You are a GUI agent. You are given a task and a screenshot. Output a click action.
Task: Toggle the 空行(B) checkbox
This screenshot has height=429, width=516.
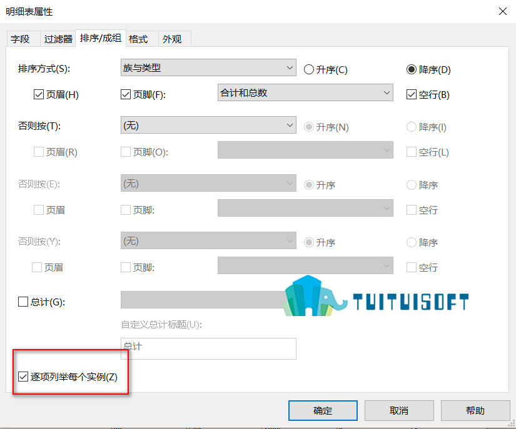pyautogui.click(x=412, y=94)
